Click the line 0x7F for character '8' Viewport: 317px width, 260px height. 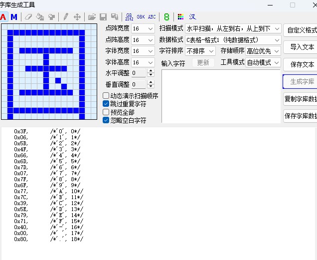click(47, 179)
